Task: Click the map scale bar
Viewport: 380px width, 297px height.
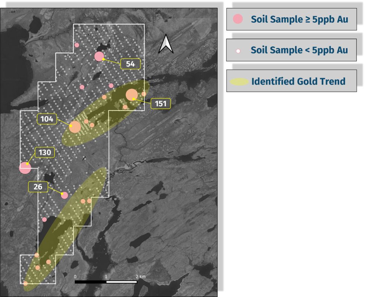Action: [x=106, y=282]
